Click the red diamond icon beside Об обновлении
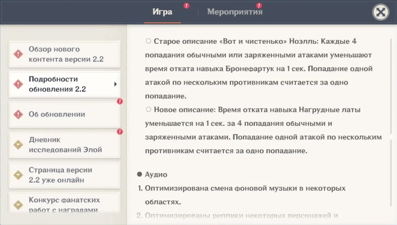The height and width of the screenshot is (225, 397). point(18,115)
